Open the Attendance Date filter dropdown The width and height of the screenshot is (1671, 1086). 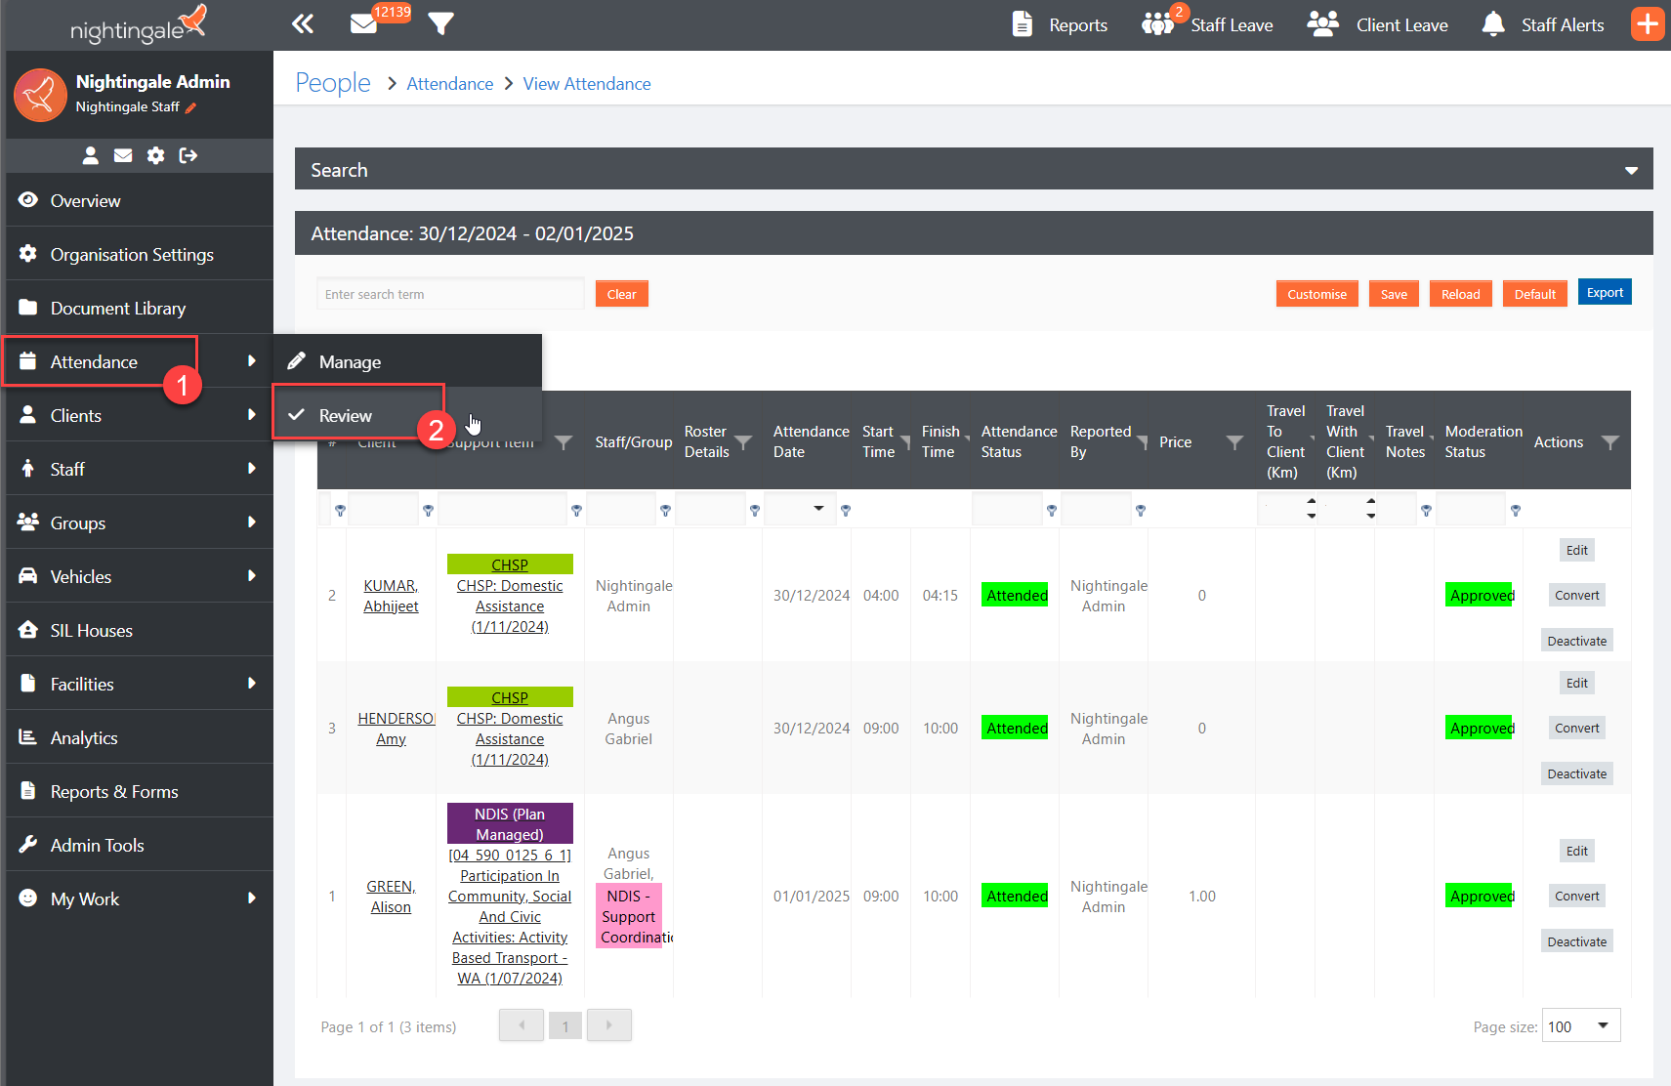818,509
